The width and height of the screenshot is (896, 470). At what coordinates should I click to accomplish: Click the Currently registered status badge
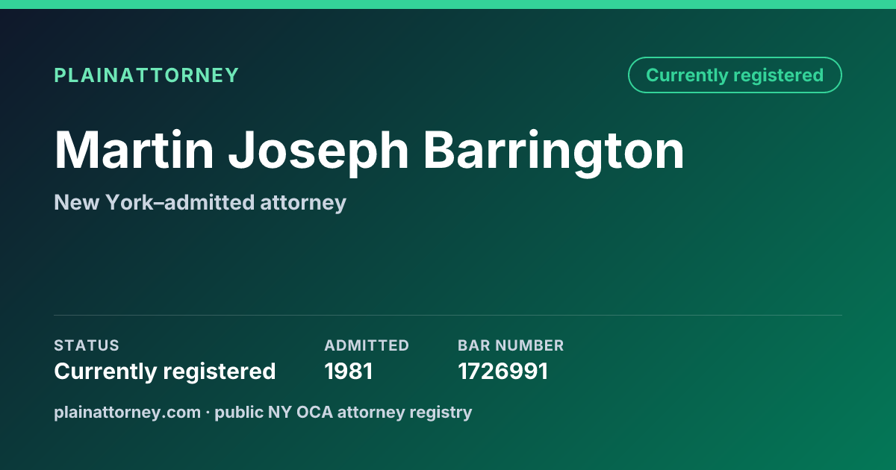click(735, 75)
